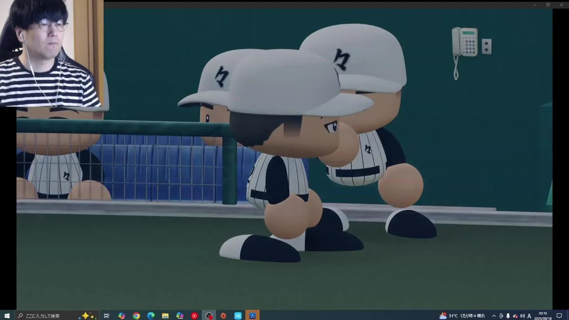The height and width of the screenshot is (320, 569).
Task: Open the weather widget showing 31°C
Action: click(462, 316)
